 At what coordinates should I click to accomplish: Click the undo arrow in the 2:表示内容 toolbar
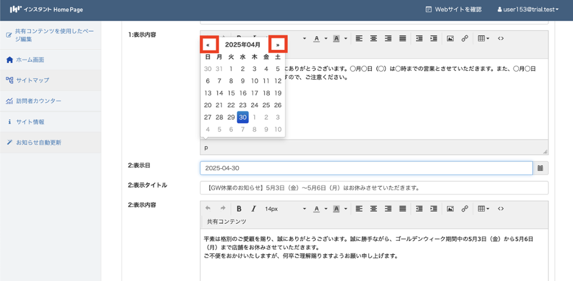[x=208, y=209]
